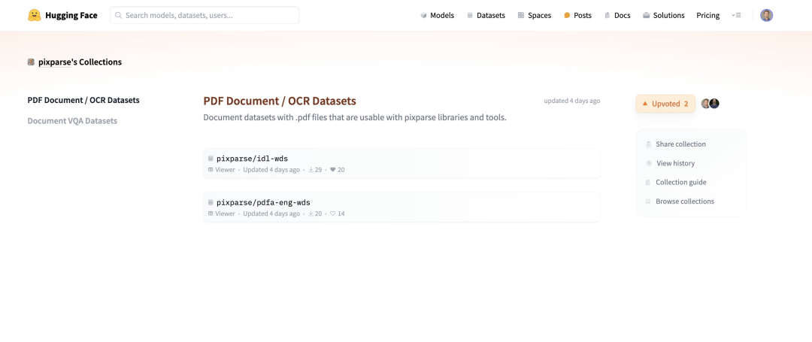Focus the search models, datasets, users field
812x342 pixels.
205,16
